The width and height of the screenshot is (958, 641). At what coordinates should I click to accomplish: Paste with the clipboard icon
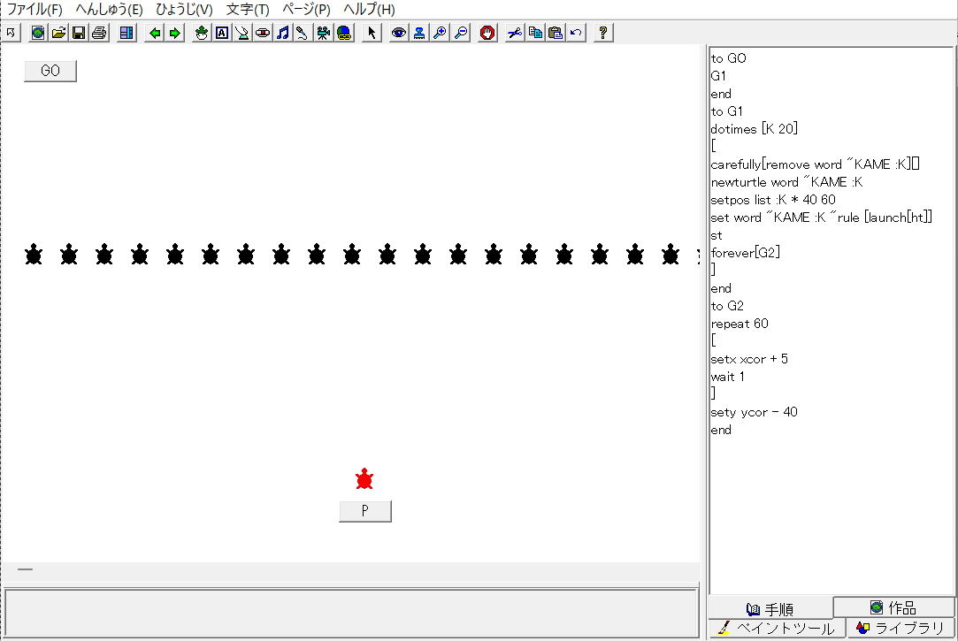point(556,33)
